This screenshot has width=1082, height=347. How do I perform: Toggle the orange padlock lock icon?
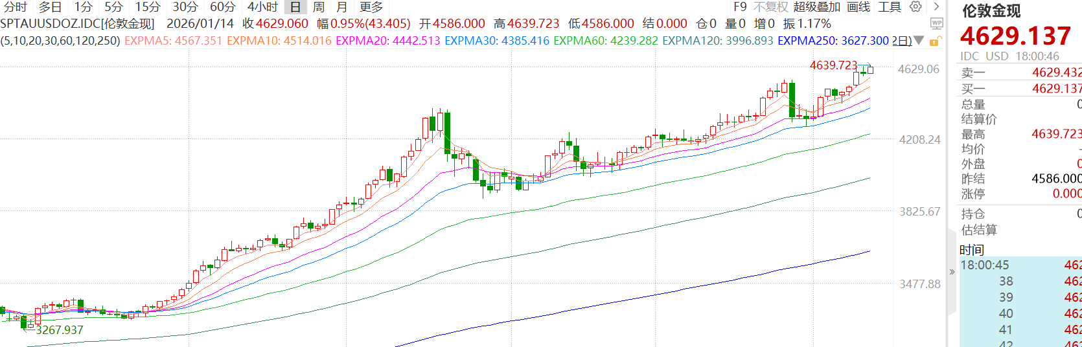935,41
